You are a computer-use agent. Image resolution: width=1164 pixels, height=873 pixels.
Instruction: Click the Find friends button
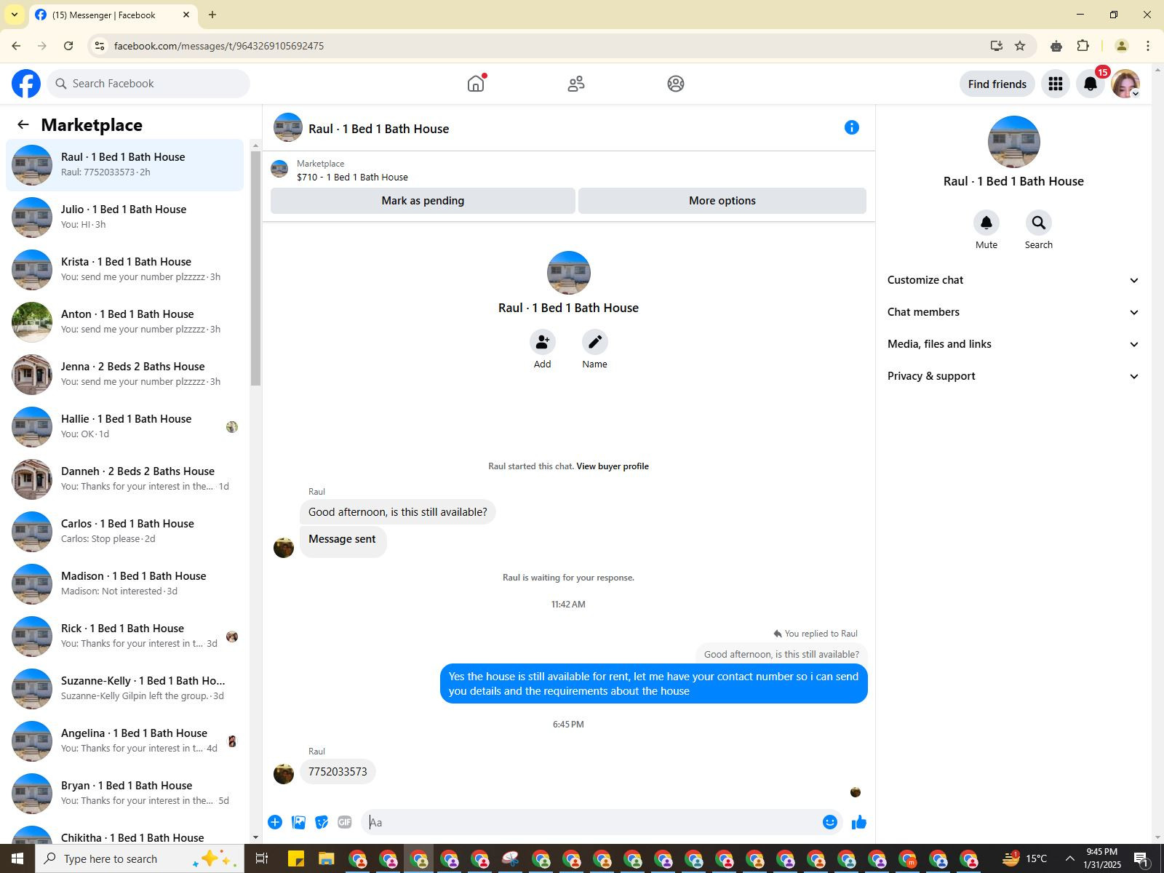tap(997, 84)
